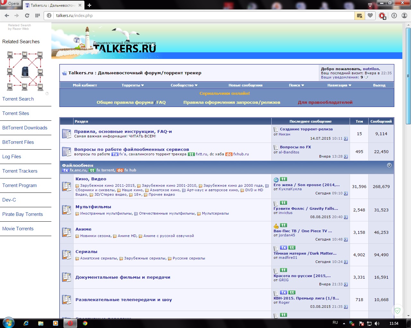Viewport: 411px width, 328px height.
Task: Open the Сериальчики онлайн! link
Action: (x=224, y=94)
